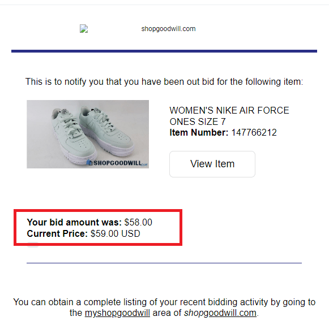
Task: Click the $58.00 bid amount
Action: (x=138, y=222)
